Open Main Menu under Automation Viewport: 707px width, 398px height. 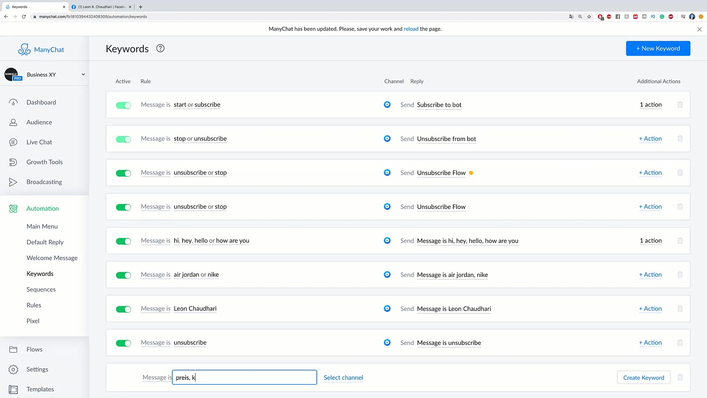[42, 226]
